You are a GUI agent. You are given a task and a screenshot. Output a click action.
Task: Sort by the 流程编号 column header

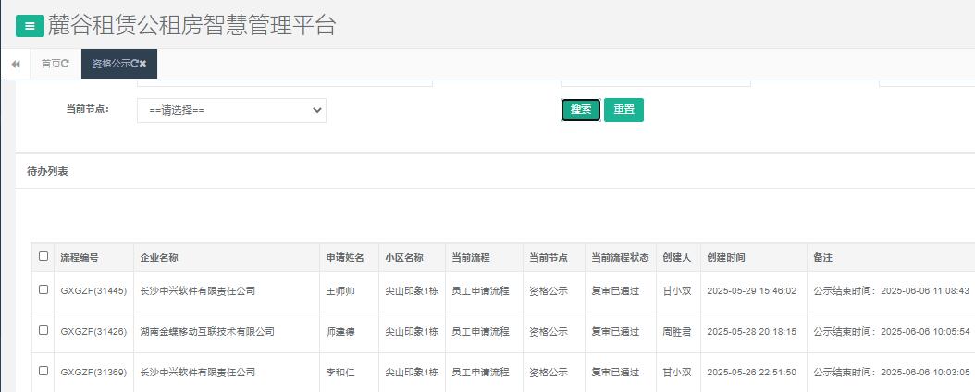coord(80,258)
